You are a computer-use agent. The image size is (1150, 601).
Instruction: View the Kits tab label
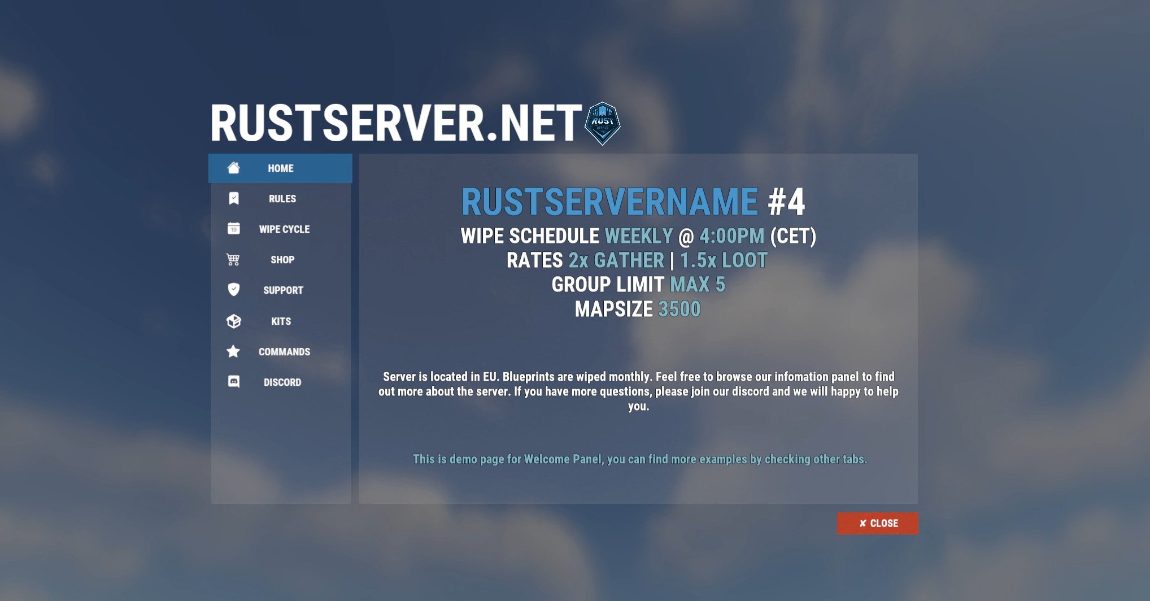pyautogui.click(x=281, y=321)
